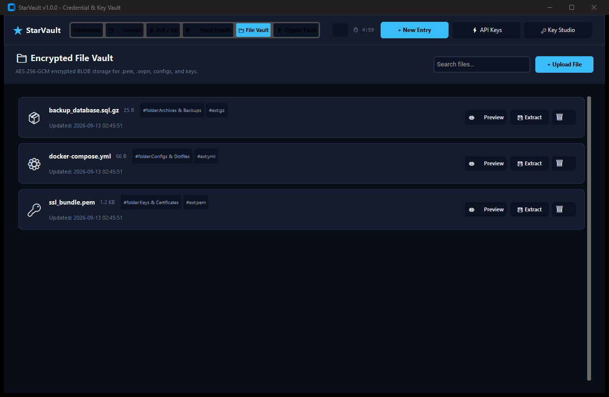Preview docker-compose.yml
The height and width of the screenshot is (397, 609).
click(x=486, y=163)
